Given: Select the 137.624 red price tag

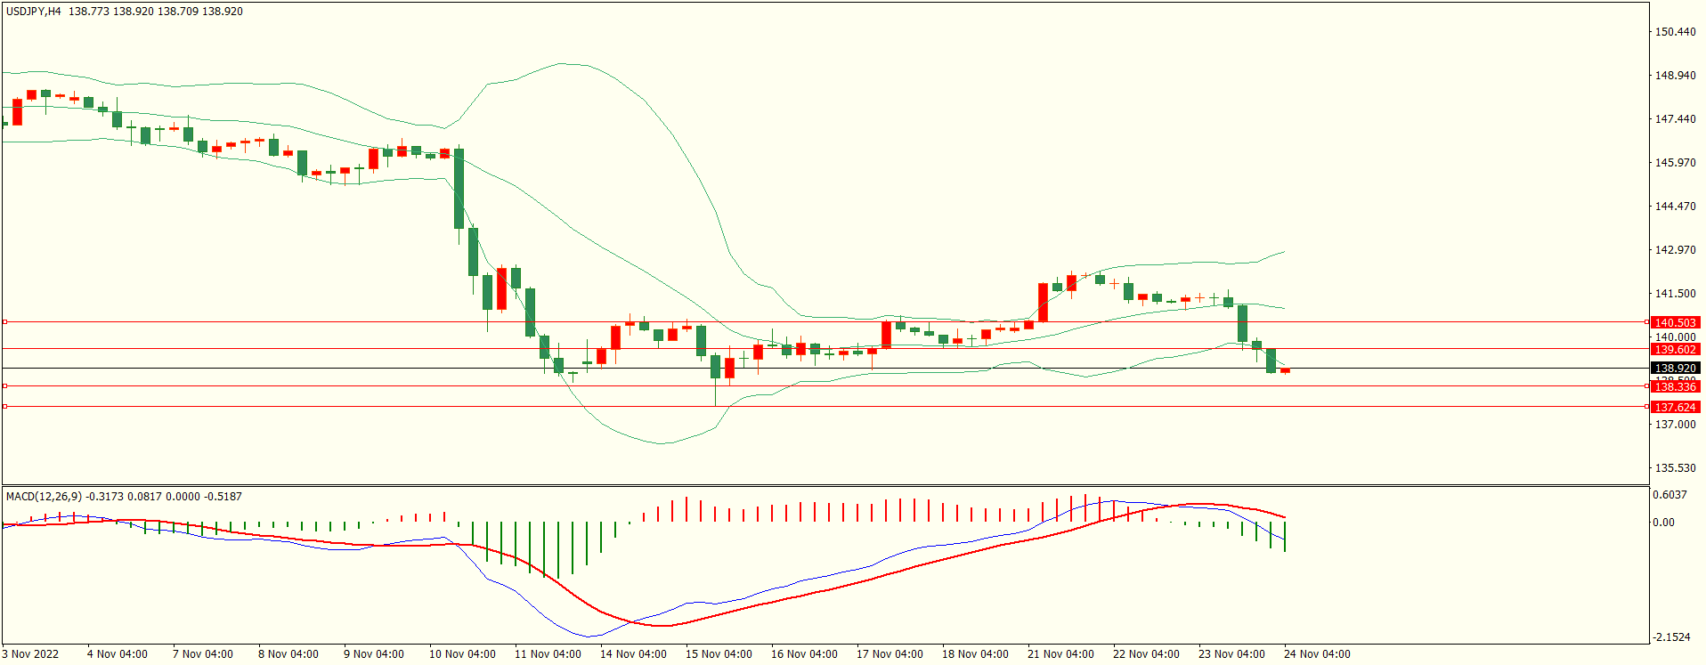Looking at the screenshot, I should [x=1674, y=407].
